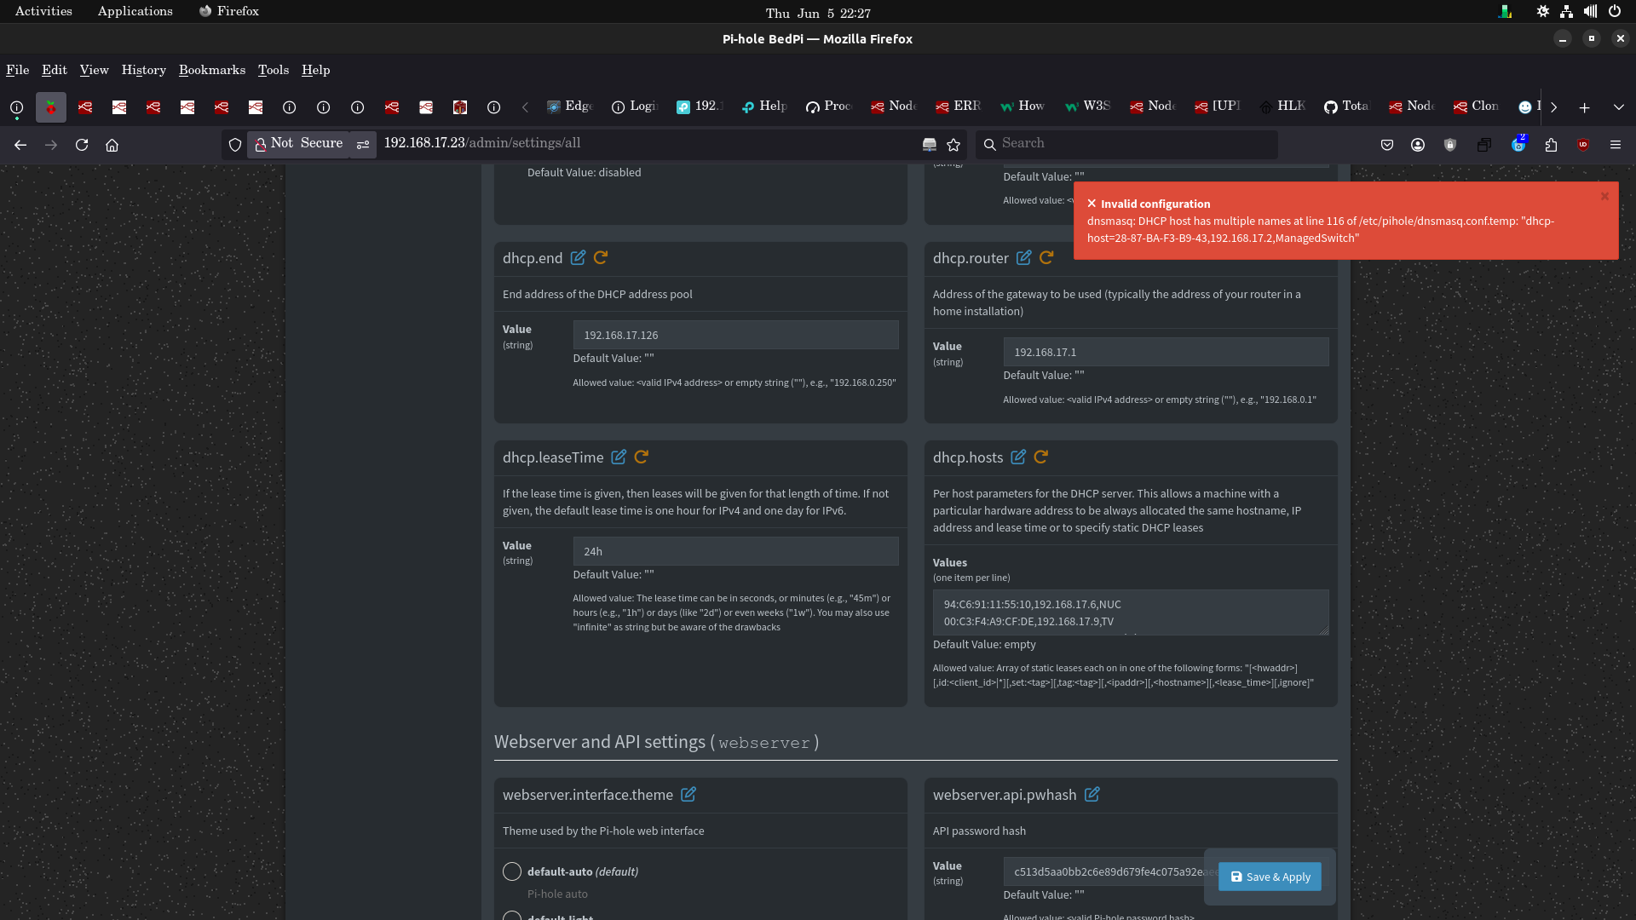Save to Pocket icon
The image size is (1636, 920).
click(x=1387, y=145)
